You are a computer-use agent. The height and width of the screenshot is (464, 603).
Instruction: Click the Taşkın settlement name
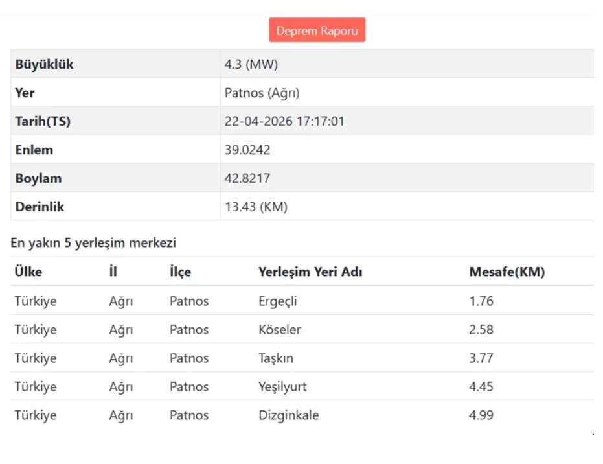pos(275,358)
